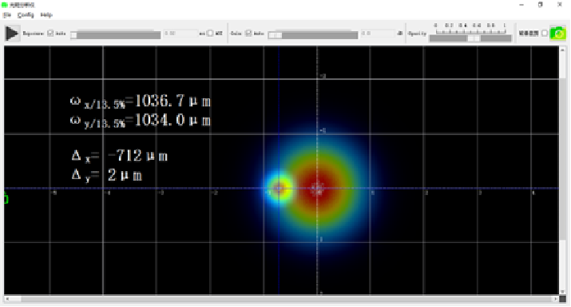Click the scroll right arrow on the horizontal scrollbar
This screenshot has width=571, height=307.
[x=556, y=299]
